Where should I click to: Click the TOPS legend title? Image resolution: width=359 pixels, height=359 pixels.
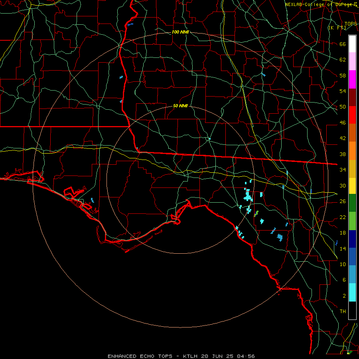(351, 24)
